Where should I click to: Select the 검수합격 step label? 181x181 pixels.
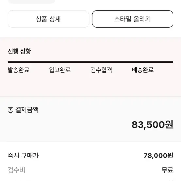101,70
